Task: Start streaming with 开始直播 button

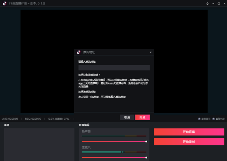Action: coord(189,132)
